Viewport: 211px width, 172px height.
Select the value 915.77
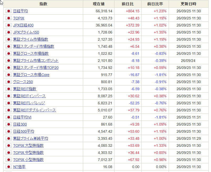[x=107, y=75]
